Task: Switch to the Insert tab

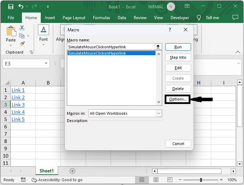Action: (x=50, y=18)
